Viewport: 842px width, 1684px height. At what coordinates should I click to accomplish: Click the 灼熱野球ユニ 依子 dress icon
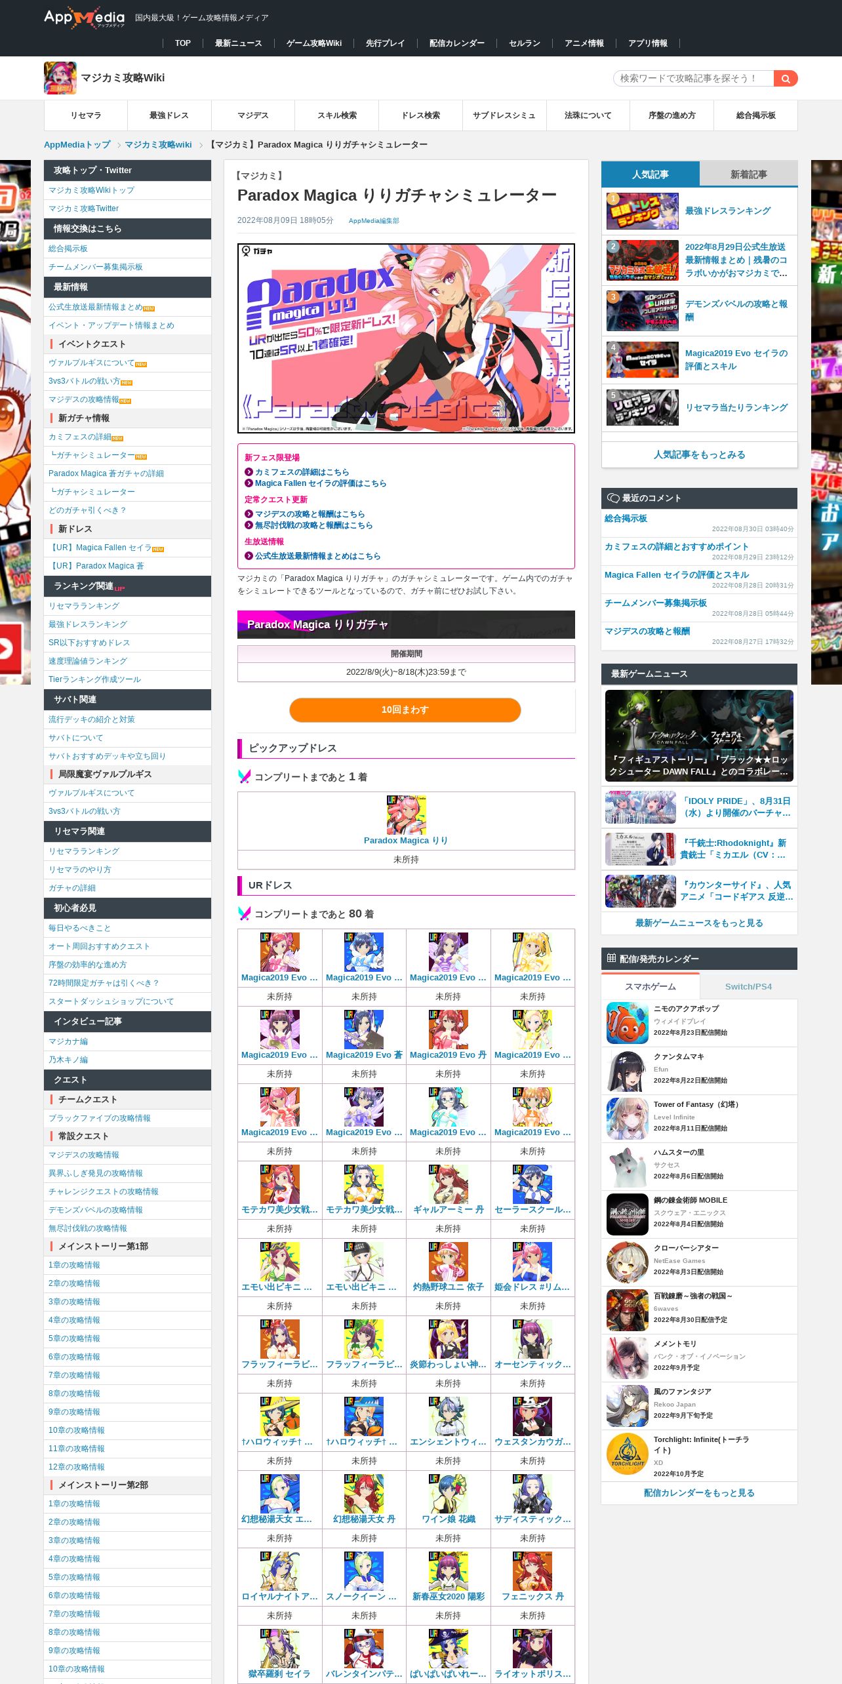[448, 1261]
